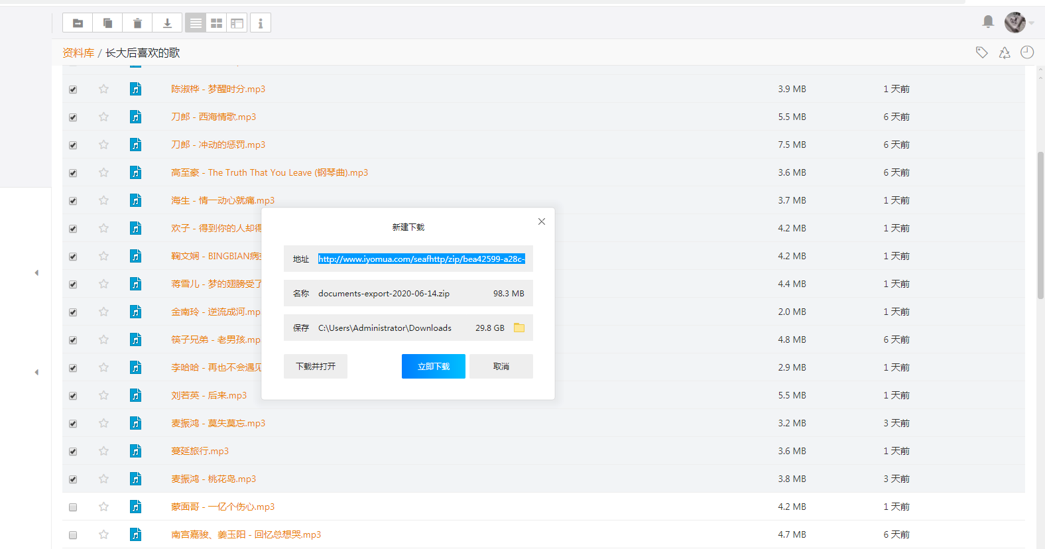Open the library trash recycle icon
The image size is (1045, 549).
tap(1005, 52)
